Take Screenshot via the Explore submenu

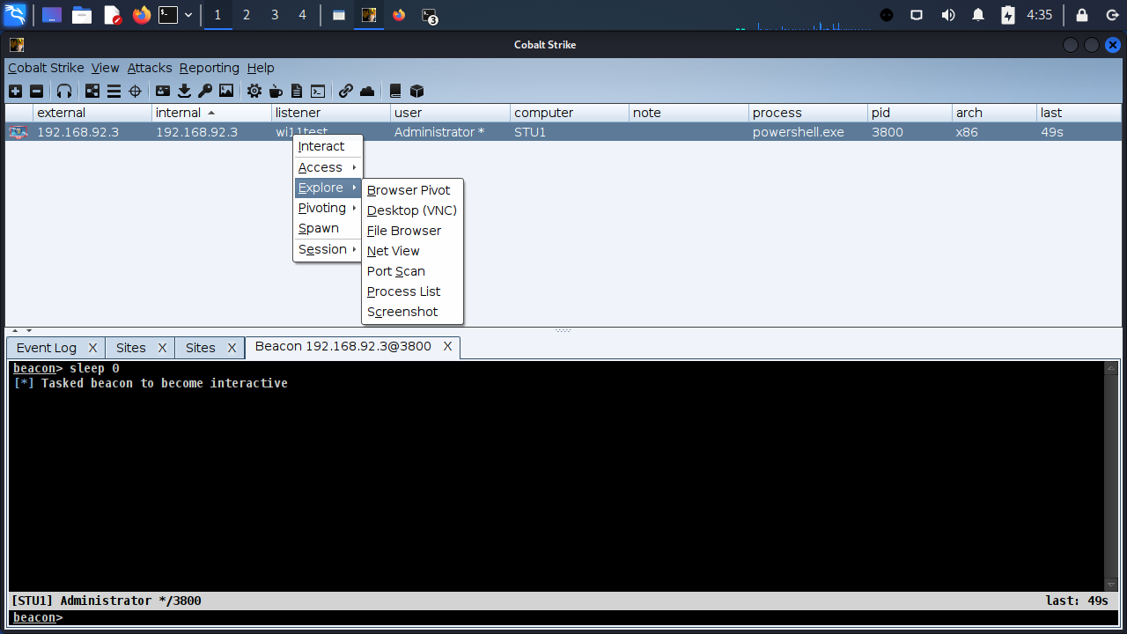pos(412,312)
